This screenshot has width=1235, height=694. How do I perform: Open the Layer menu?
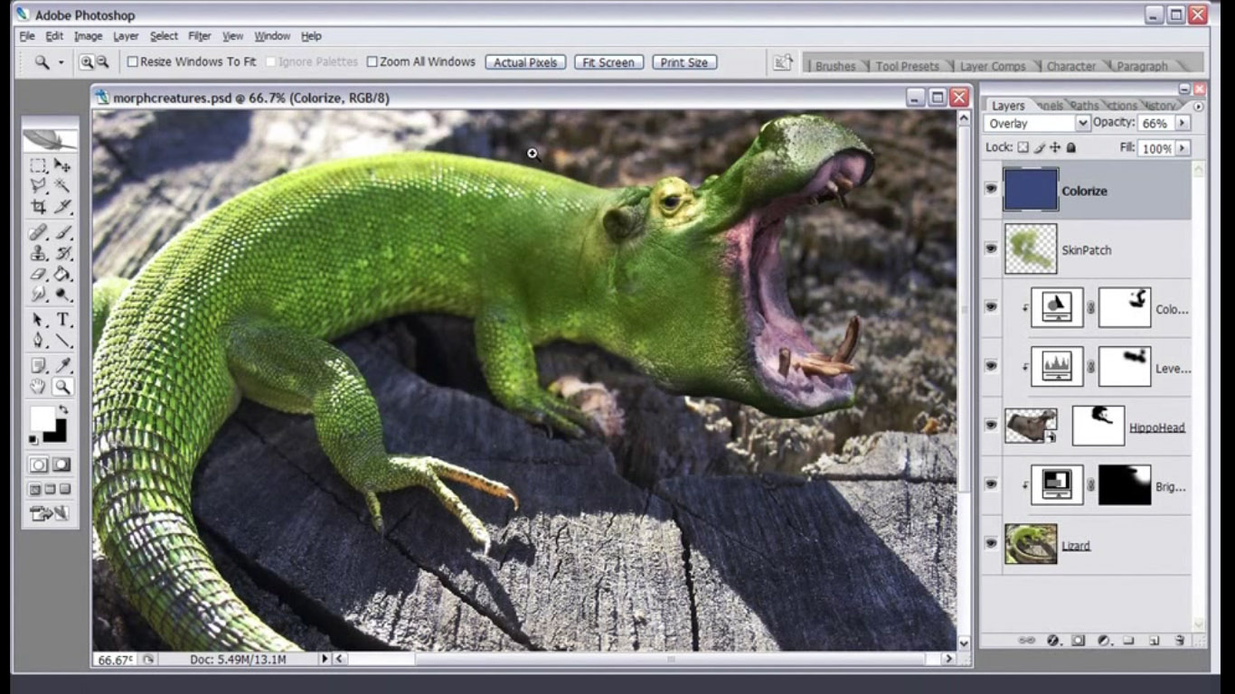pos(126,36)
